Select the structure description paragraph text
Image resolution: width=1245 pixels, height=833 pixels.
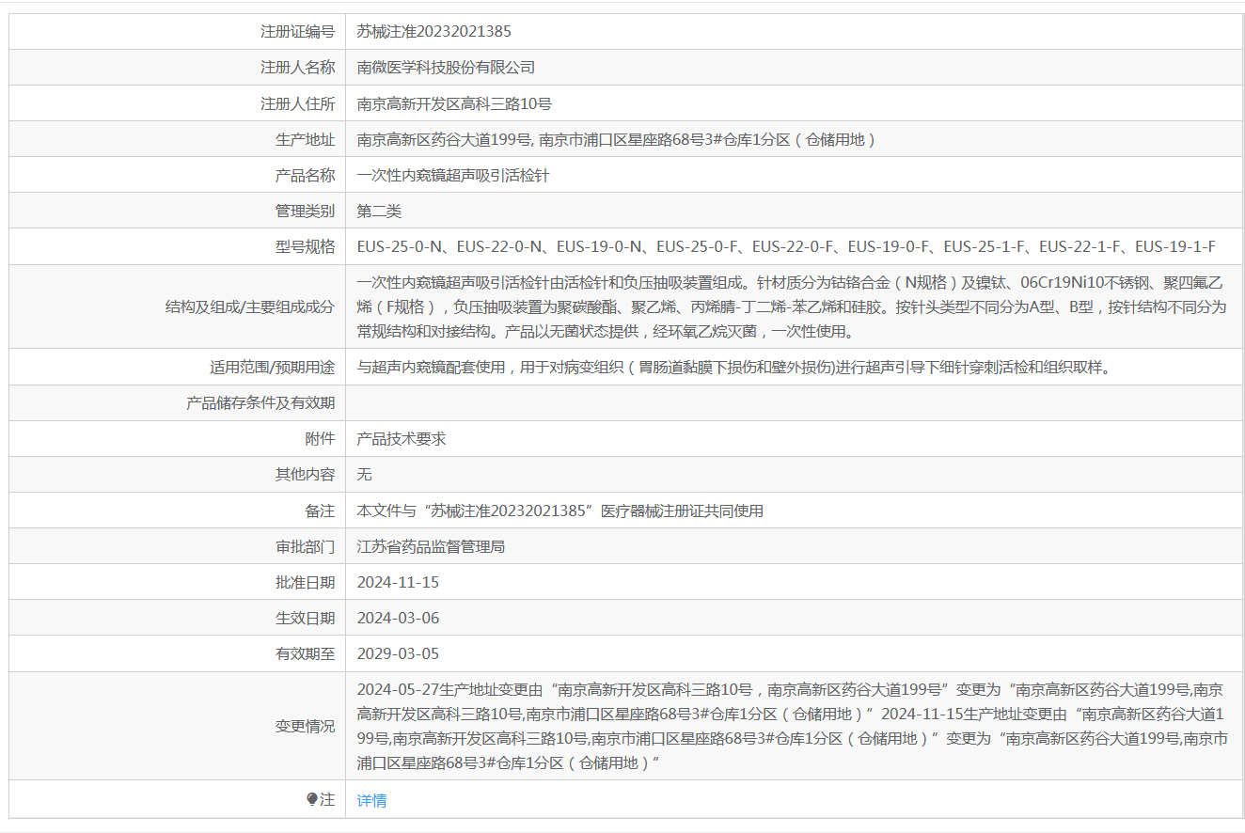click(x=792, y=306)
